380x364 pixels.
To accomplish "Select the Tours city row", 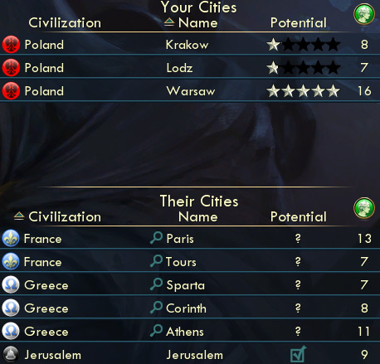I will coord(190,261).
